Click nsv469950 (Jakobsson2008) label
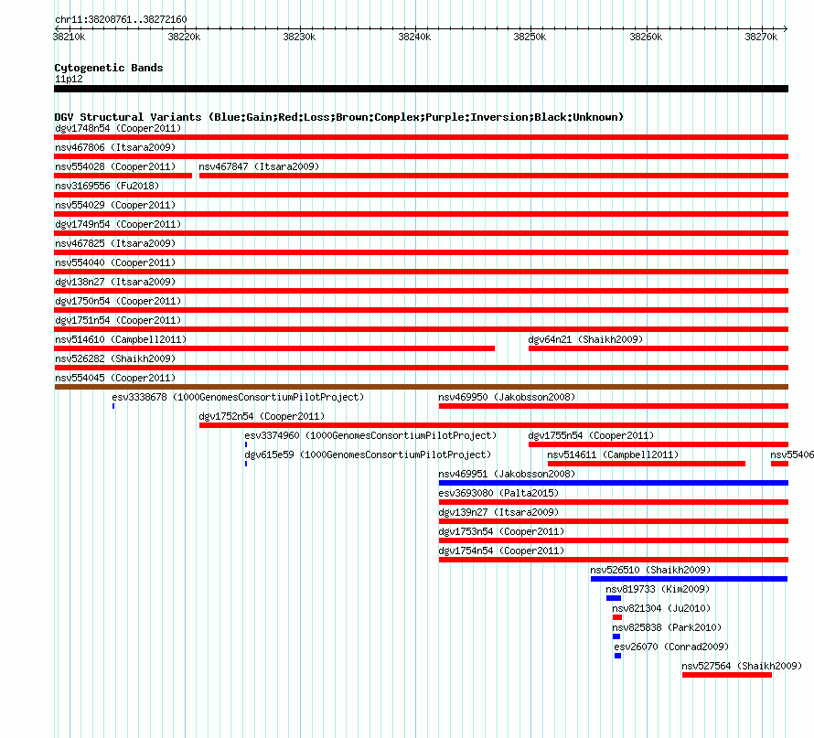The height and width of the screenshot is (738, 814). pyautogui.click(x=507, y=397)
